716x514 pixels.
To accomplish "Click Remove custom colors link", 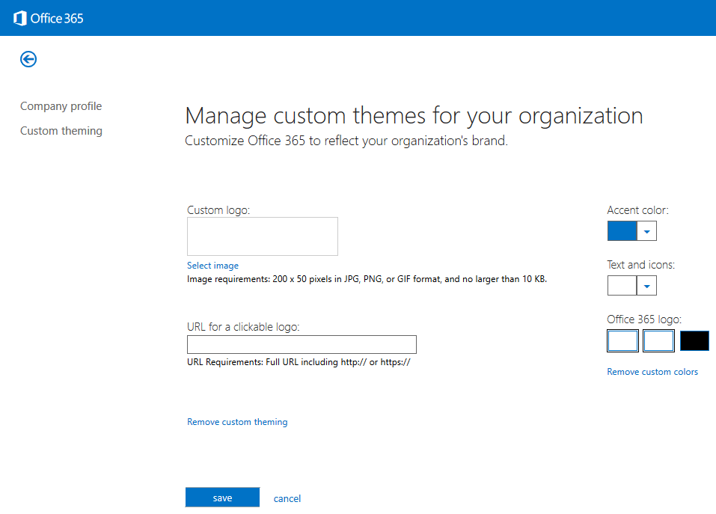I will pos(652,372).
